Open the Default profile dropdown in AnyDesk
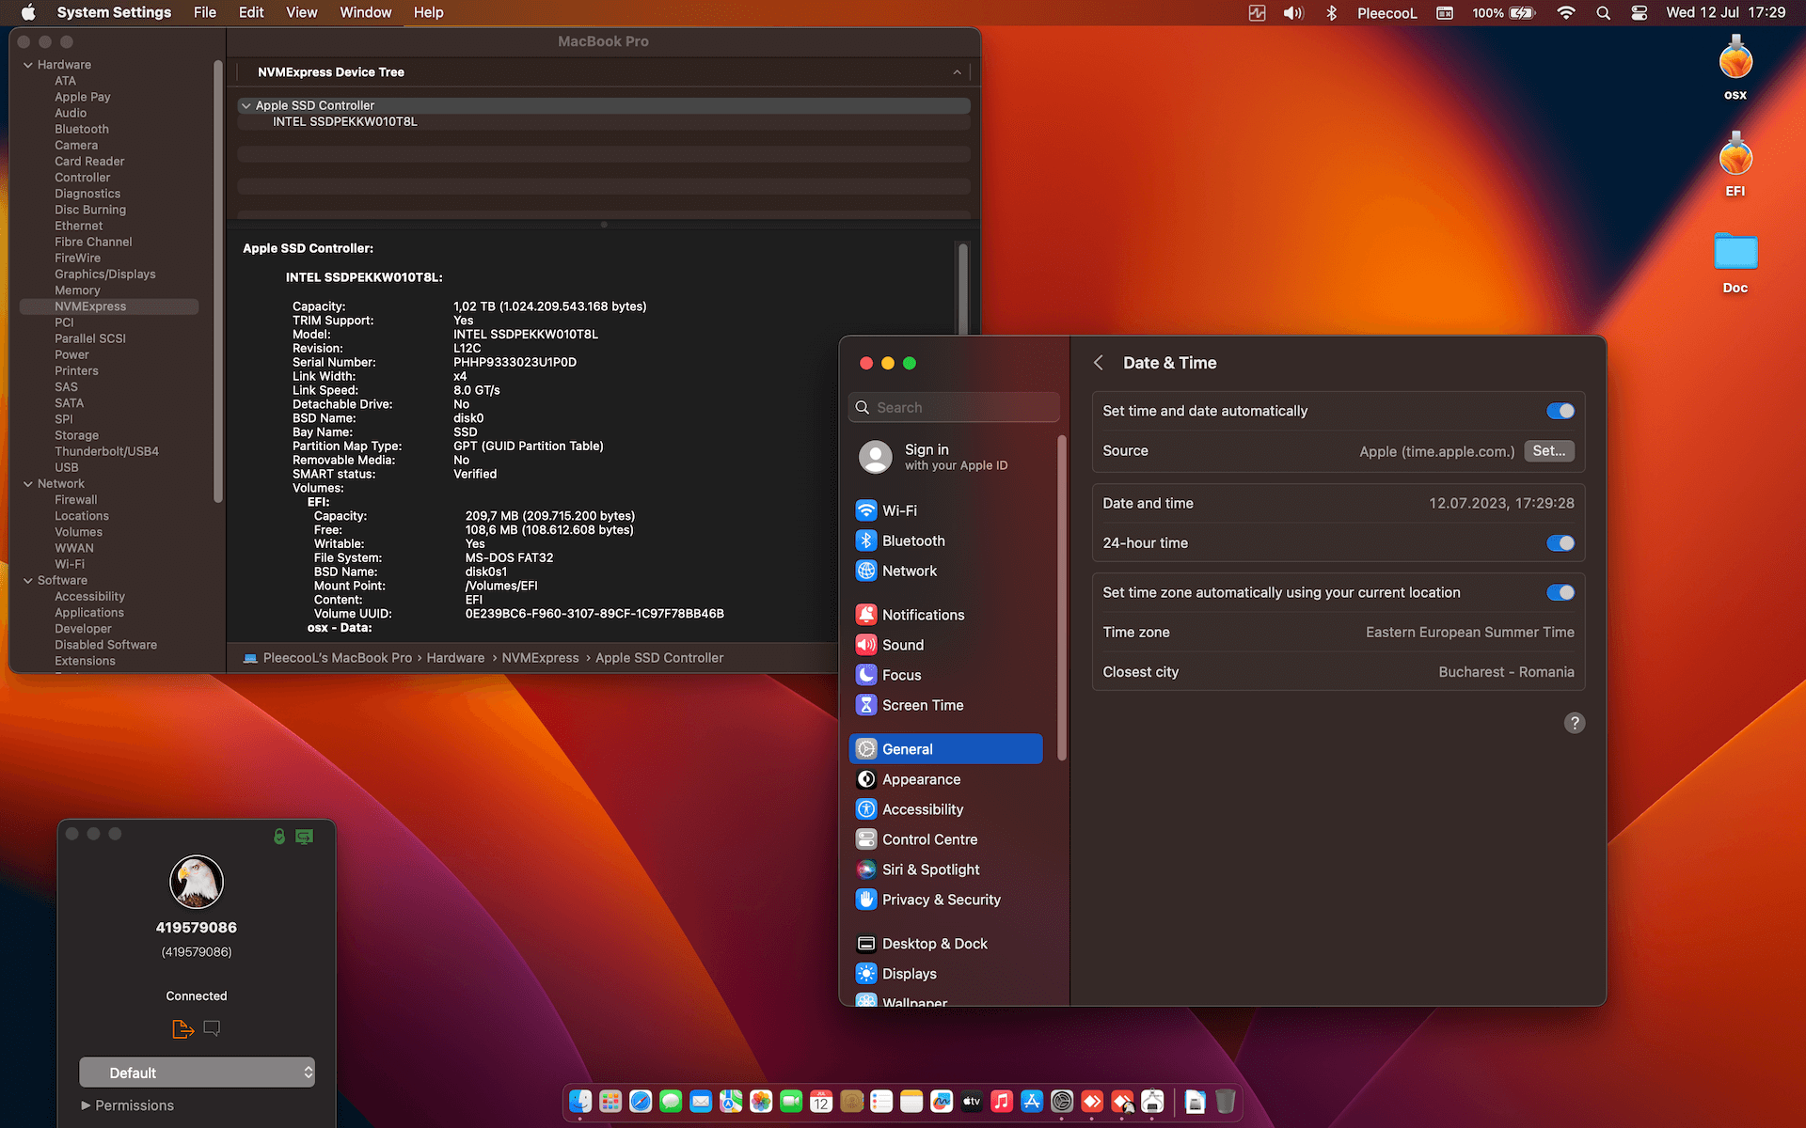Viewport: 1806px width, 1128px height. 197,1073
